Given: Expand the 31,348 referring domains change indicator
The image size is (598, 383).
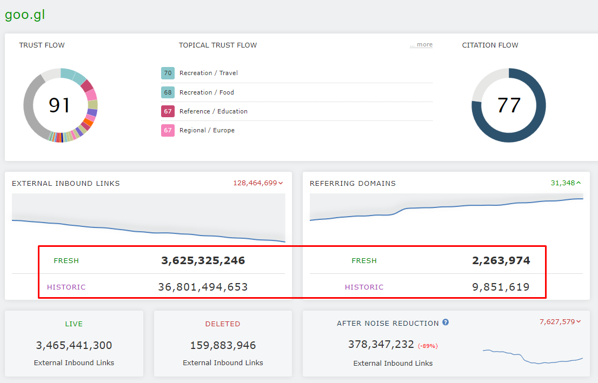Looking at the screenshot, I should tap(566, 183).
